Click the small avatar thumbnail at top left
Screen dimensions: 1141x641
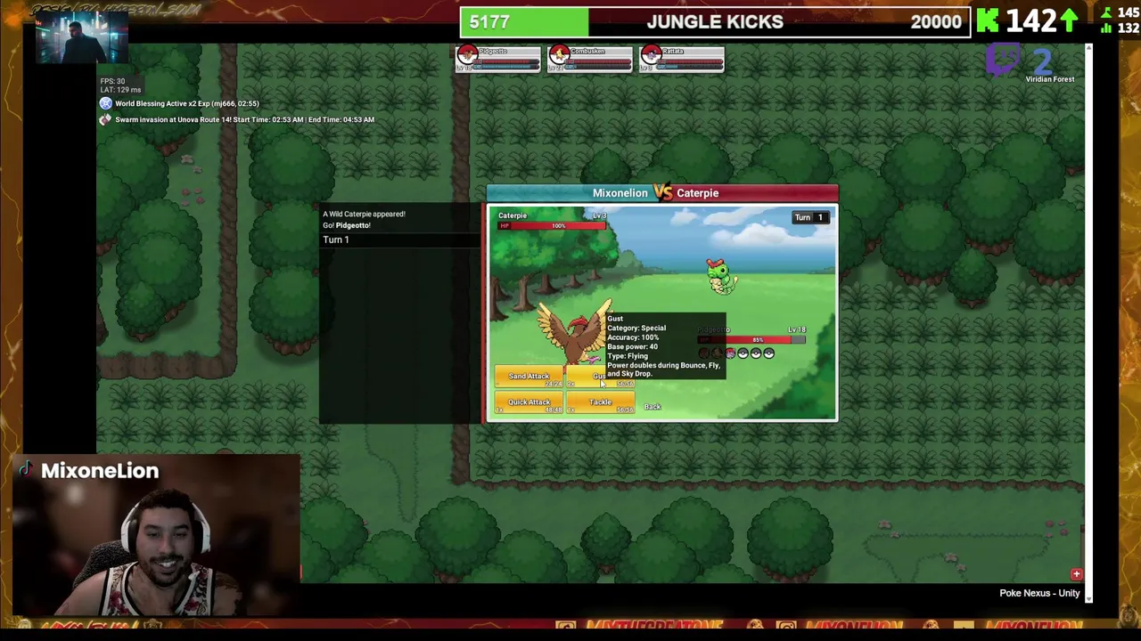coord(81,38)
